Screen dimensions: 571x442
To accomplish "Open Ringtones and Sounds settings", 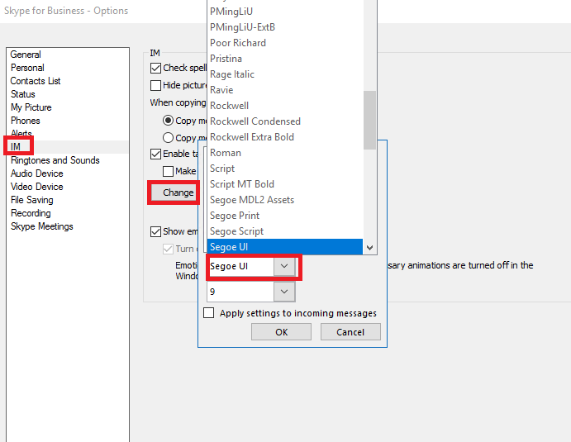I will pos(55,160).
